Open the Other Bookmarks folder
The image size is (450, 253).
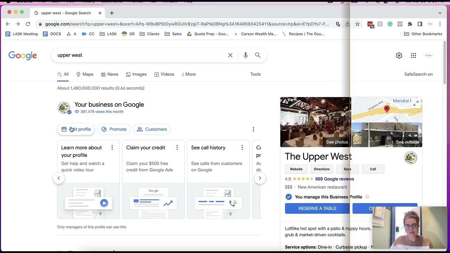[423, 34]
